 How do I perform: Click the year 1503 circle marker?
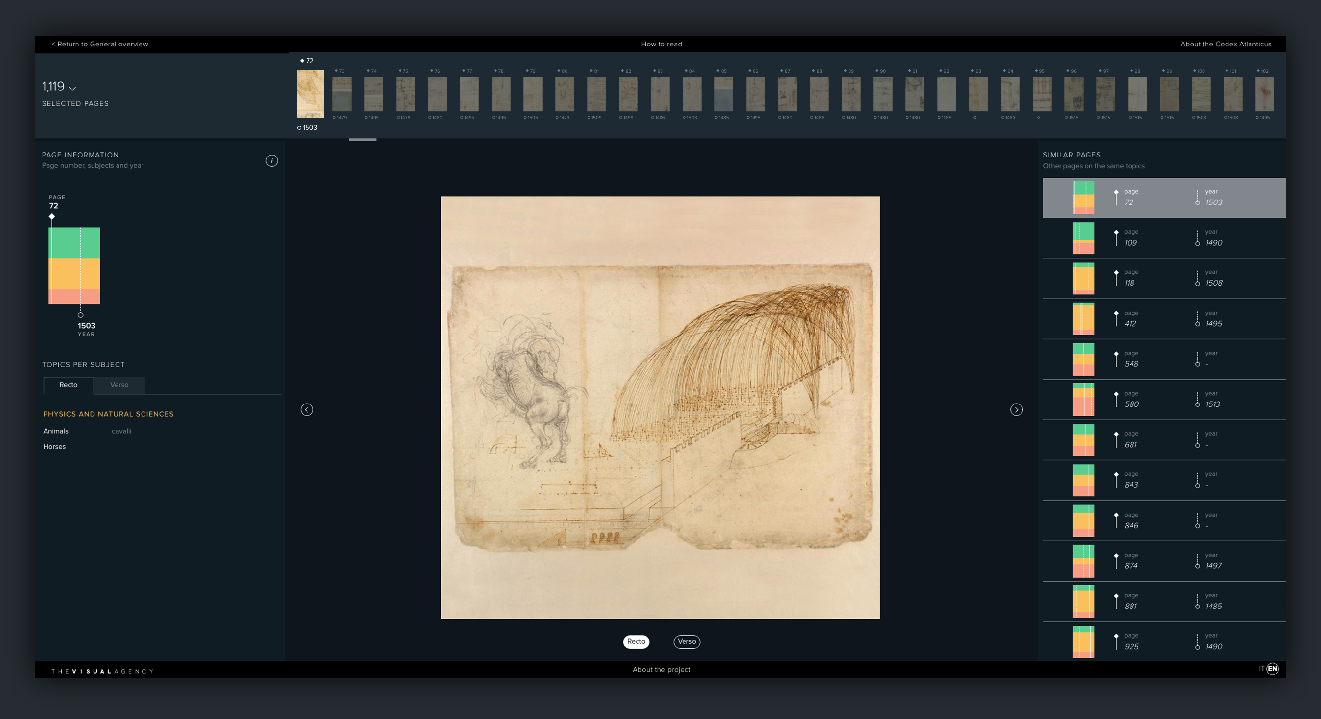[x=80, y=315]
